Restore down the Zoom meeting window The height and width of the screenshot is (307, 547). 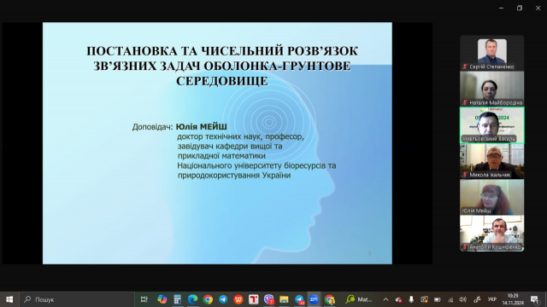click(x=520, y=8)
